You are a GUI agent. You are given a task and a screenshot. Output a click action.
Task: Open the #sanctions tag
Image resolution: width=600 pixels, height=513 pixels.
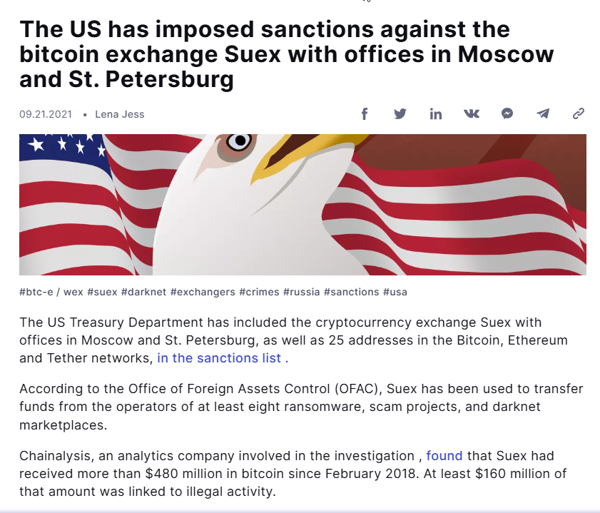[x=351, y=292]
